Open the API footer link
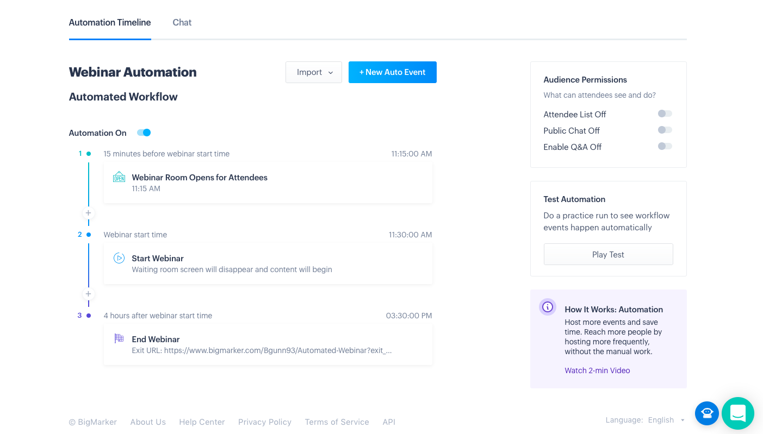Image resolution: width=763 pixels, height=434 pixels. pyautogui.click(x=389, y=422)
